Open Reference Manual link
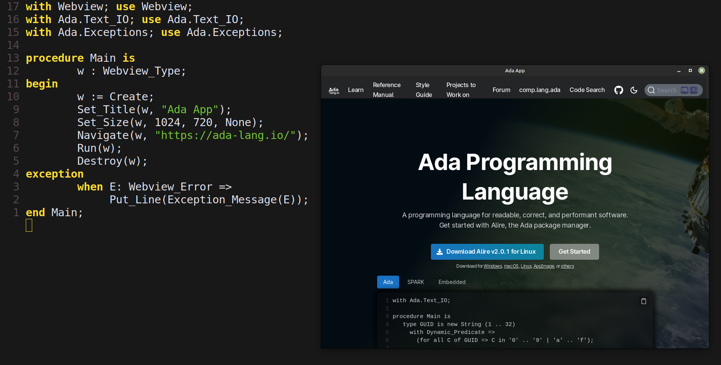The height and width of the screenshot is (365, 721). (387, 90)
